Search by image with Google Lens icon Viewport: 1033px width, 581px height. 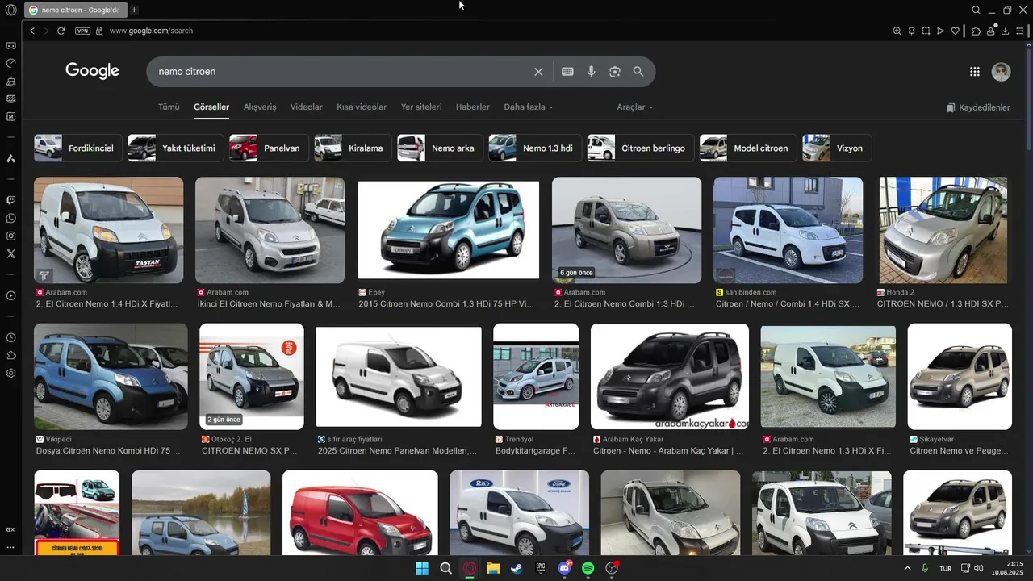pos(615,72)
